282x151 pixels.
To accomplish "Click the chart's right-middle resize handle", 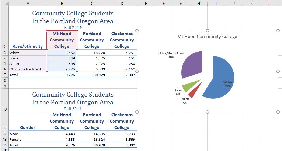I will coord(278,71).
